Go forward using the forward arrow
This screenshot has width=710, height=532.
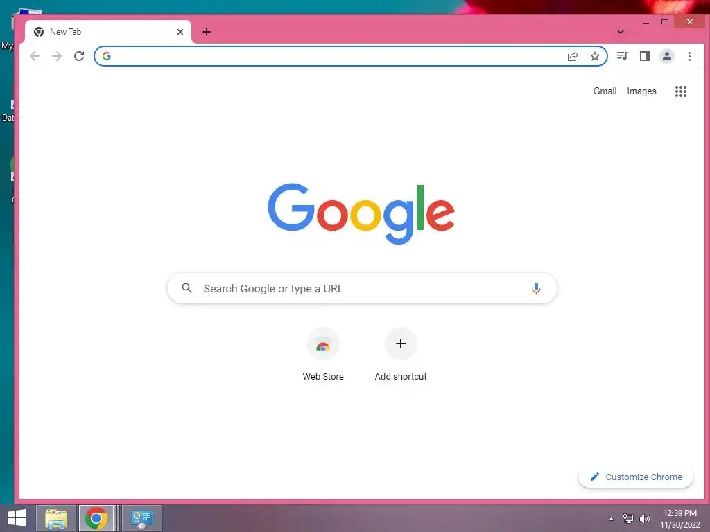tap(57, 56)
